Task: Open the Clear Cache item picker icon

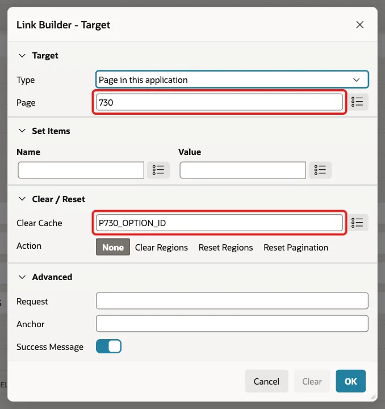Action: tap(357, 223)
